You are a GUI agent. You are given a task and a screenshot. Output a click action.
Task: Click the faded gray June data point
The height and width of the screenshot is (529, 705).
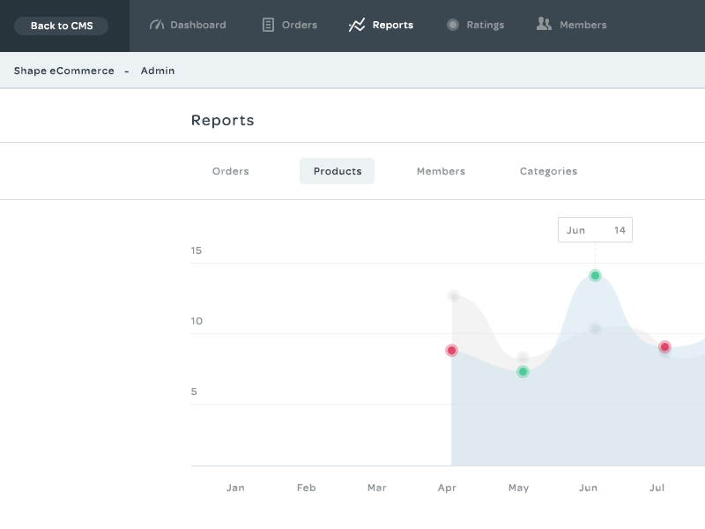(x=597, y=329)
